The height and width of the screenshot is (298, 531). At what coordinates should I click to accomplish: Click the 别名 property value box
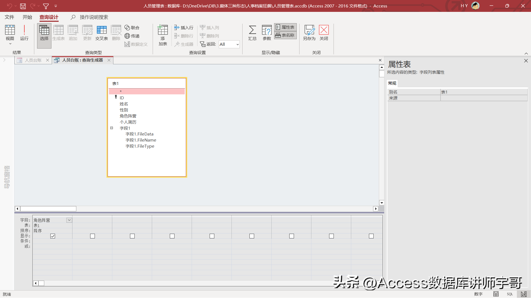click(484, 92)
